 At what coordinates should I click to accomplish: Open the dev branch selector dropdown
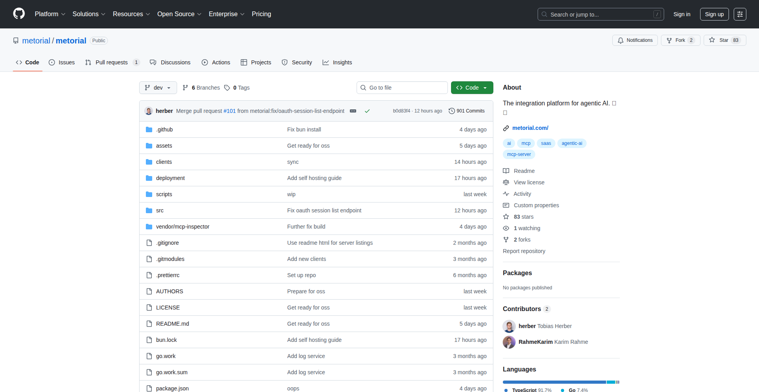[x=158, y=88]
